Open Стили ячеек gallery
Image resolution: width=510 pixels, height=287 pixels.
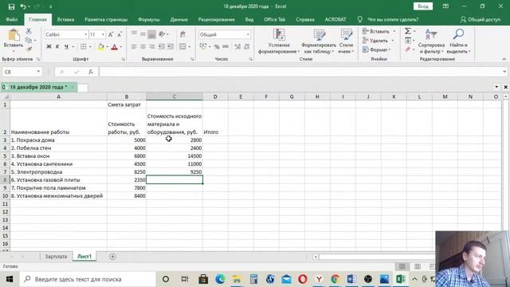tap(346, 41)
